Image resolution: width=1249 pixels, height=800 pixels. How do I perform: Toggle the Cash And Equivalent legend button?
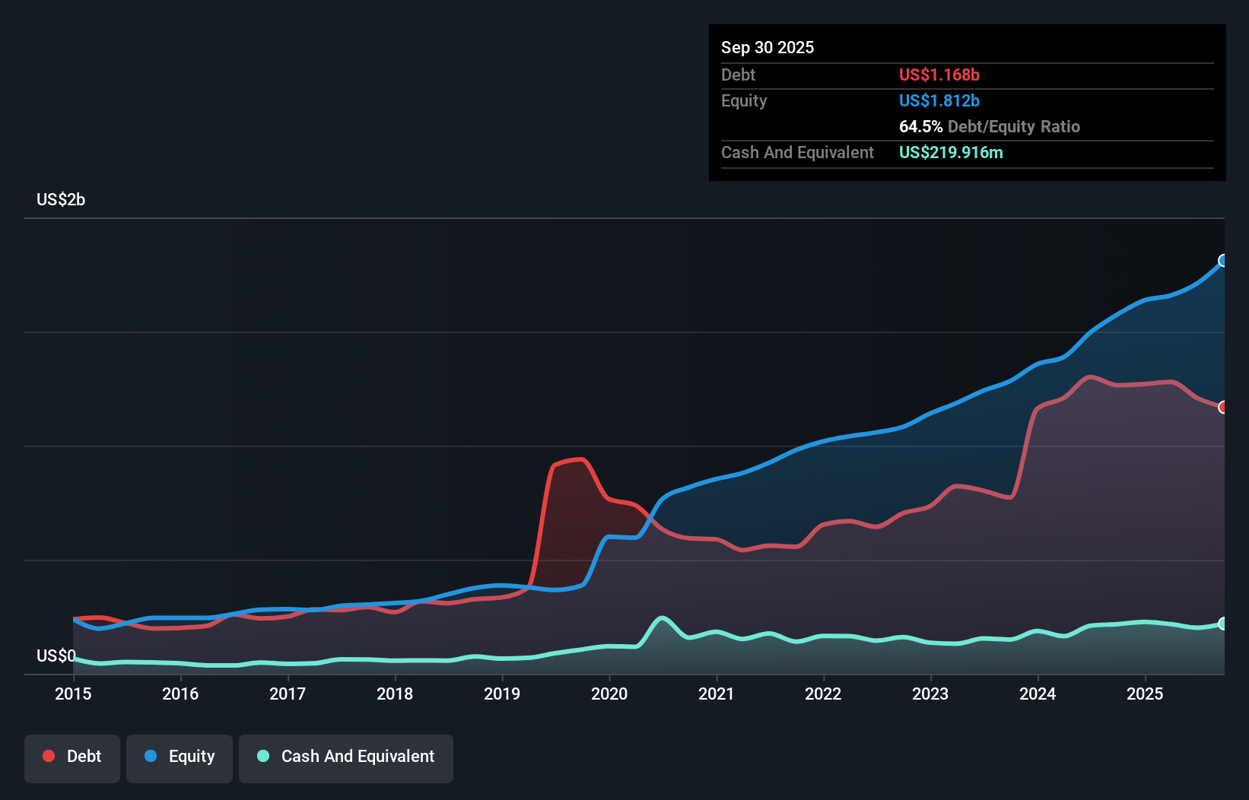[346, 758]
